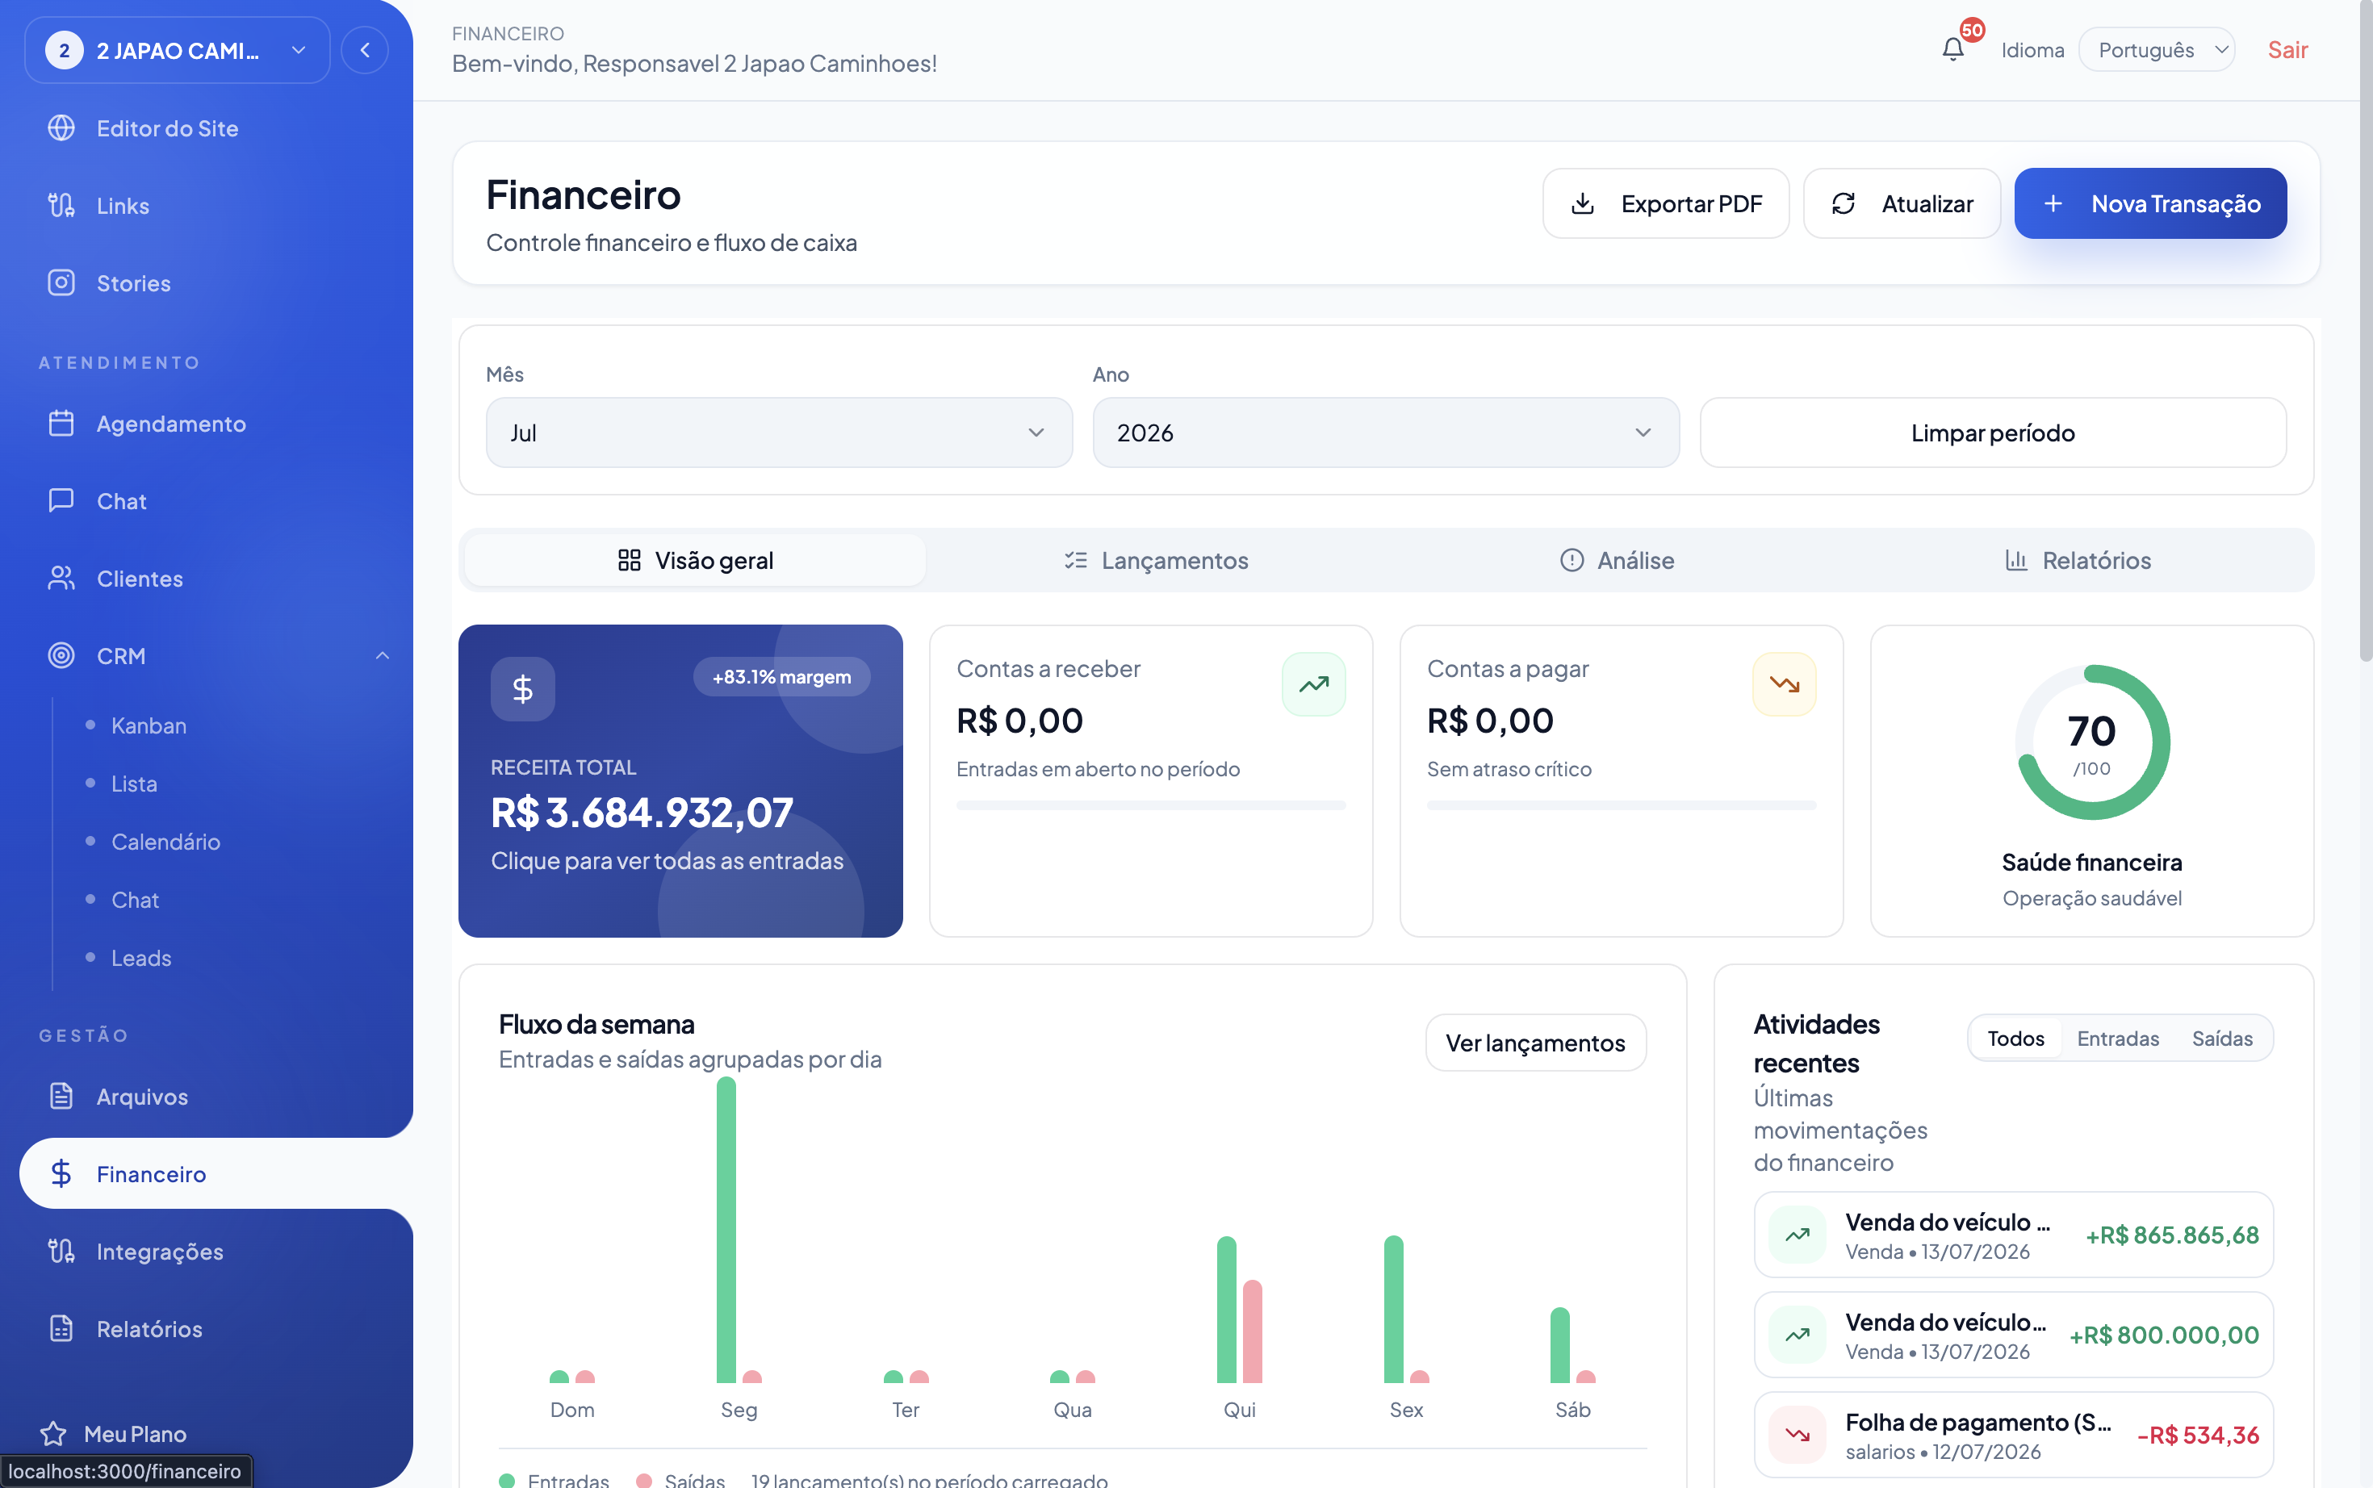Open the Ano dropdown showing 2026
Screen dimensions: 2373x1488
(x=1385, y=433)
